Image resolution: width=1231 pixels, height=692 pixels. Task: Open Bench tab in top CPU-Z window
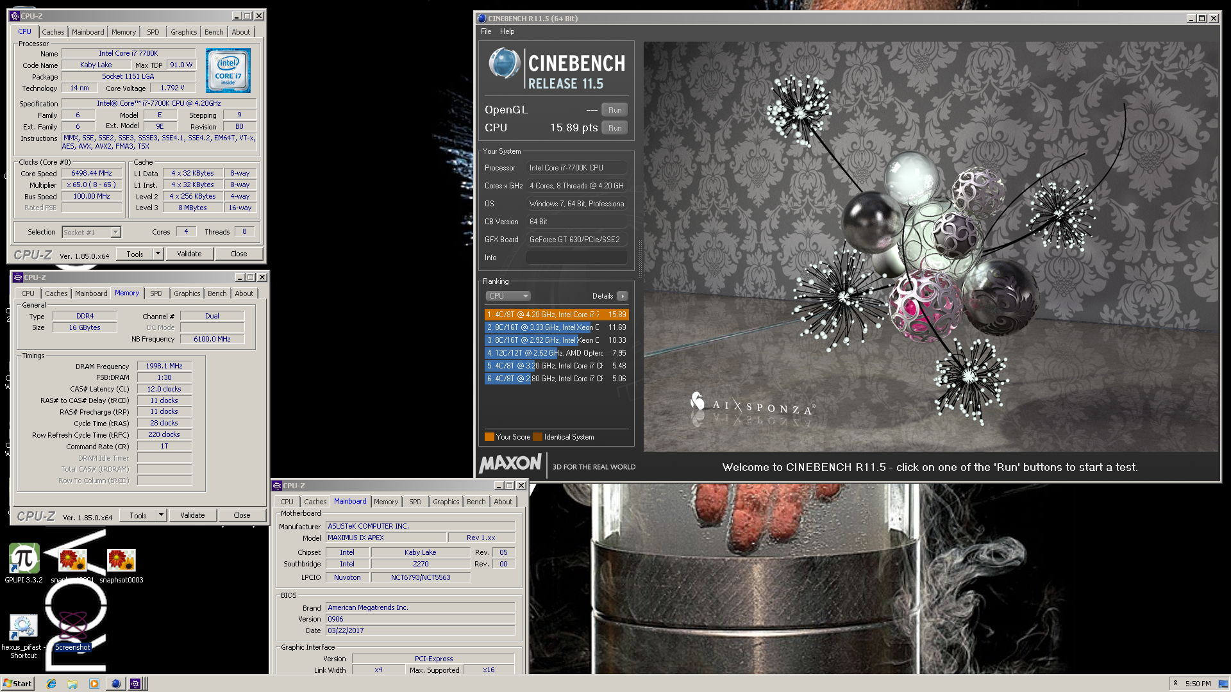[214, 32]
